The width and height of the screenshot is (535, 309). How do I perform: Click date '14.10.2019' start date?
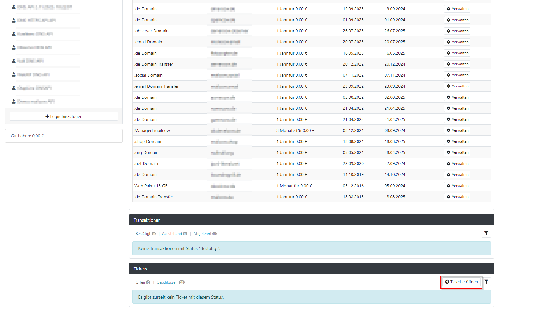pos(353,174)
